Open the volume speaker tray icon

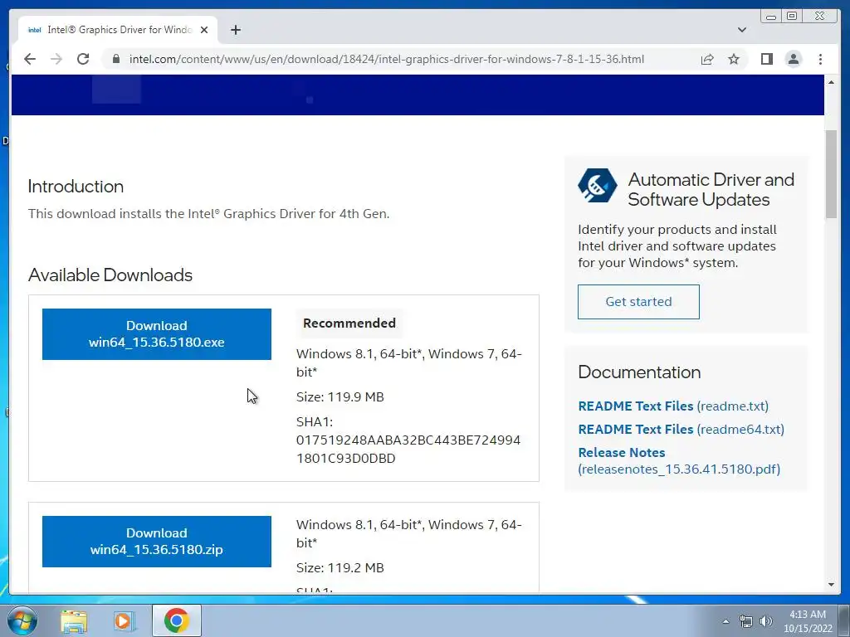coord(766,621)
